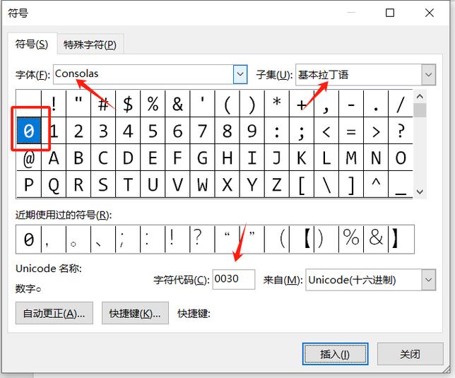455x378 pixels.
Task: Select the letter A symbol
Action: [x=54, y=158]
